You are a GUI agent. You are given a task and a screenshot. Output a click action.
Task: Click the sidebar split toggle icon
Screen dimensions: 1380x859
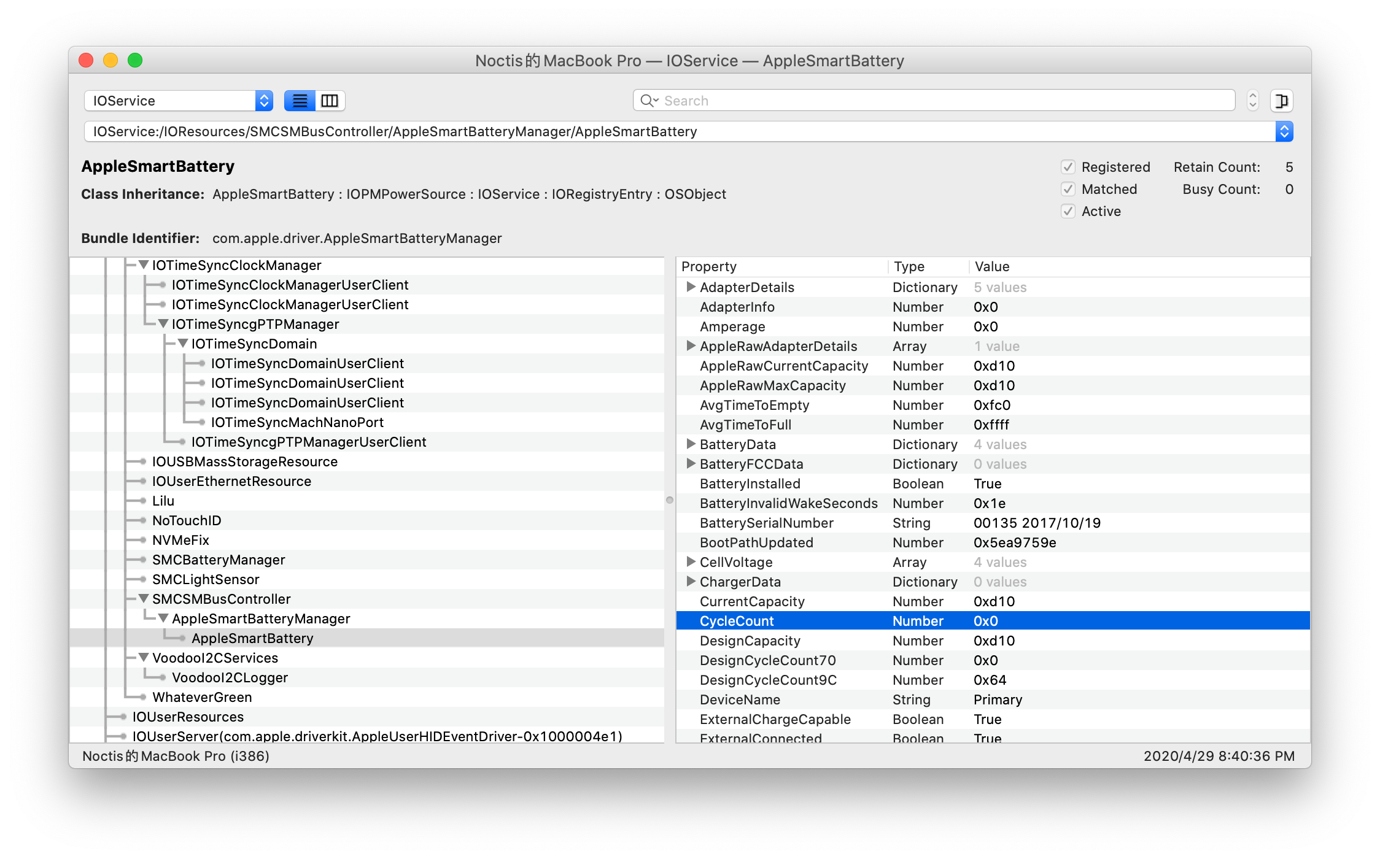[x=1281, y=100]
